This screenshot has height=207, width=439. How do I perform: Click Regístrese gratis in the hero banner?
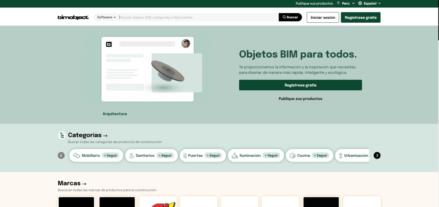click(x=301, y=85)
